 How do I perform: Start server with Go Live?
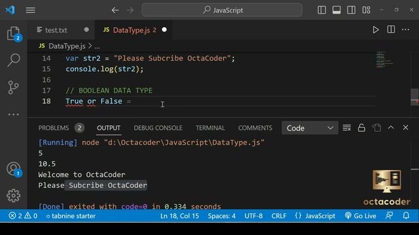tap(361, 216)
